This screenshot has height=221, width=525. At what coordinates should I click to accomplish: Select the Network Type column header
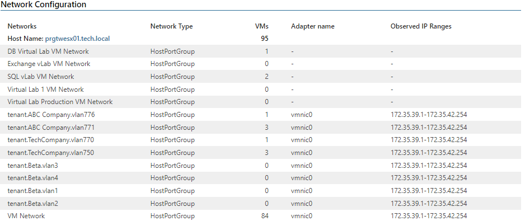tap(171, 26)
